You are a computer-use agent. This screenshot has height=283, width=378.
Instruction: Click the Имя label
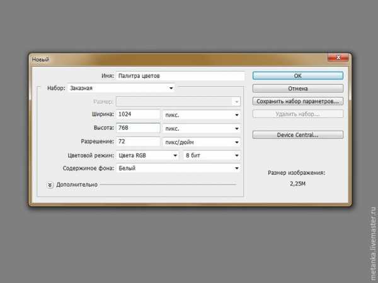point(108,76)
